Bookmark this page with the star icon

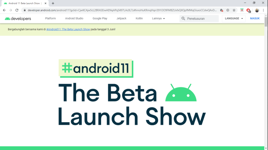[x=234, y=10]
